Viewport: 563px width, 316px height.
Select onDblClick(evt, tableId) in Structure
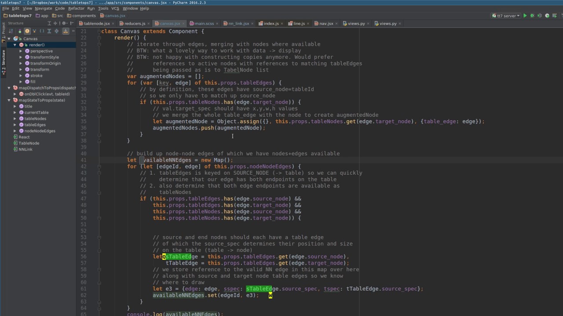[x=47, y=94]
